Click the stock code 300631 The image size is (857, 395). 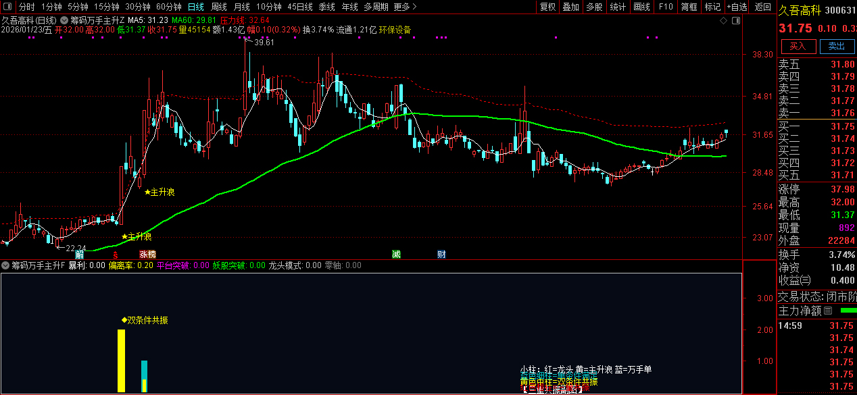pos(841,10)
